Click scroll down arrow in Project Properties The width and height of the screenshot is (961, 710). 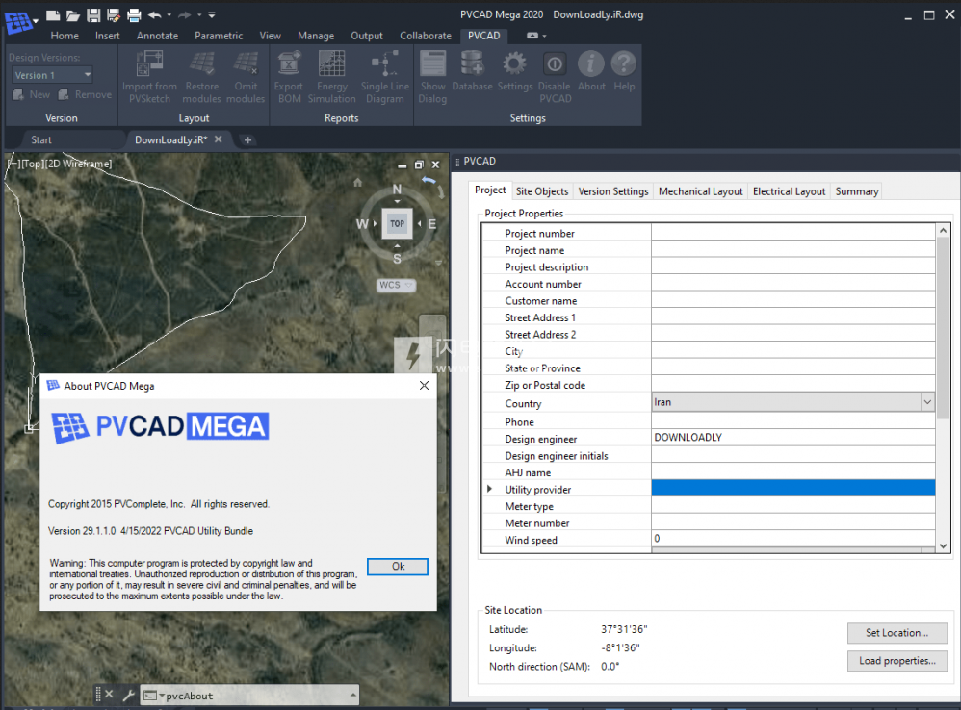(x=944, y=545)
